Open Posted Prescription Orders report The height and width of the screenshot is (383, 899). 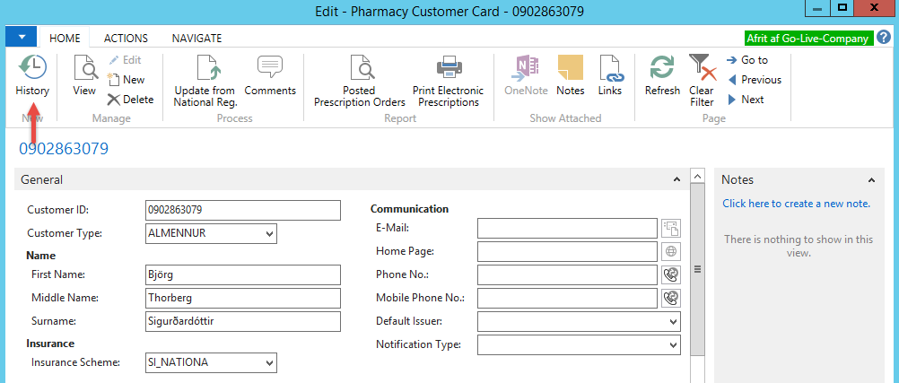[360, 69]
